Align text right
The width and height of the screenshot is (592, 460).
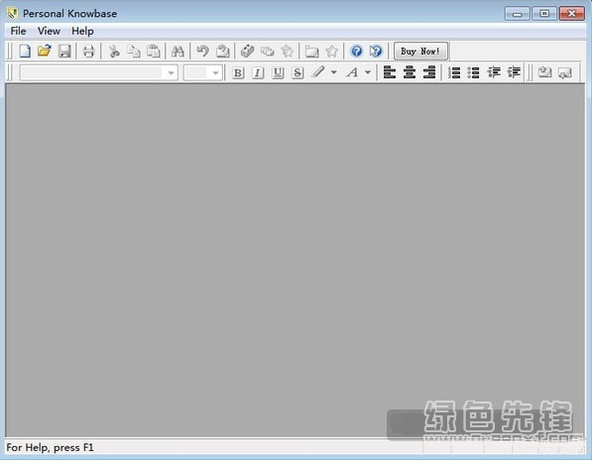429,72
